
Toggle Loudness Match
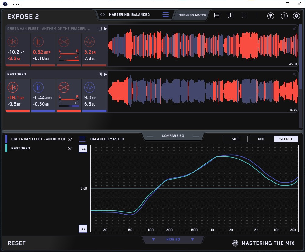coord(191,15)
